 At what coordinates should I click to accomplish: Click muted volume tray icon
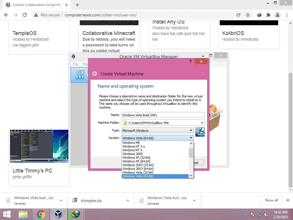pyautogui.click(x=266, y=215)
